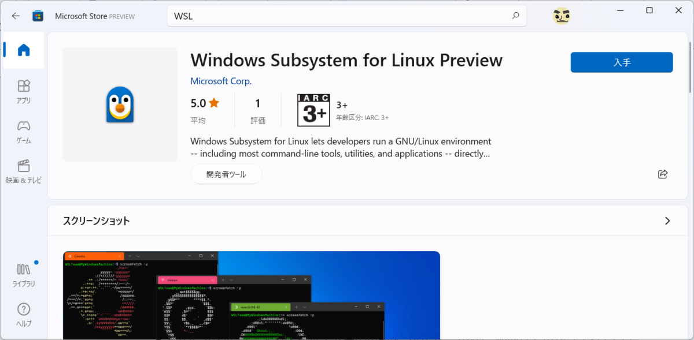Open the Home sidebar tab
The height and width of the screenshot is (340, 694).
point(24,50)
